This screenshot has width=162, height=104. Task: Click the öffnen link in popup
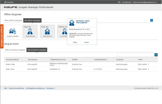click(75, 42)
